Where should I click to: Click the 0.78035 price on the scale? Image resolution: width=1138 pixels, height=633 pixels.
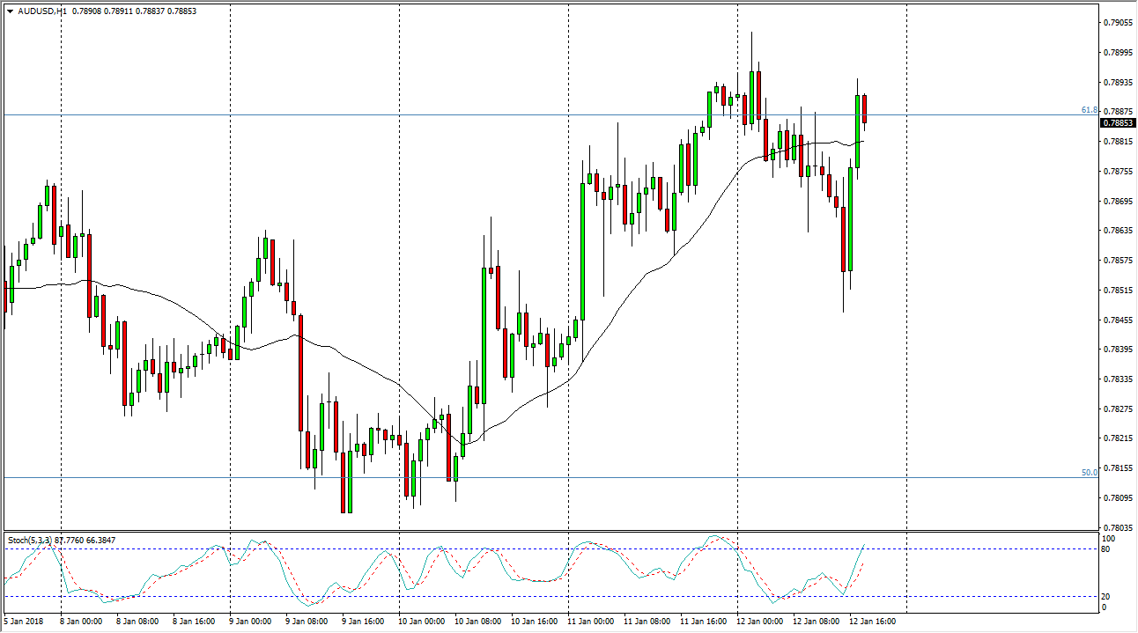(1116, 527)
